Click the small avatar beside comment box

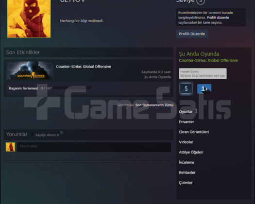click(x=10, y=147)
